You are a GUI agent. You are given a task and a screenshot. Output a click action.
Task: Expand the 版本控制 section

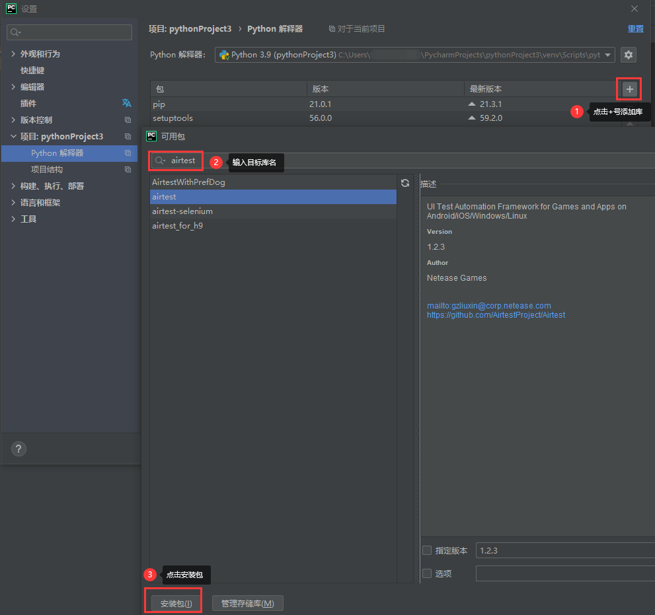13,120
